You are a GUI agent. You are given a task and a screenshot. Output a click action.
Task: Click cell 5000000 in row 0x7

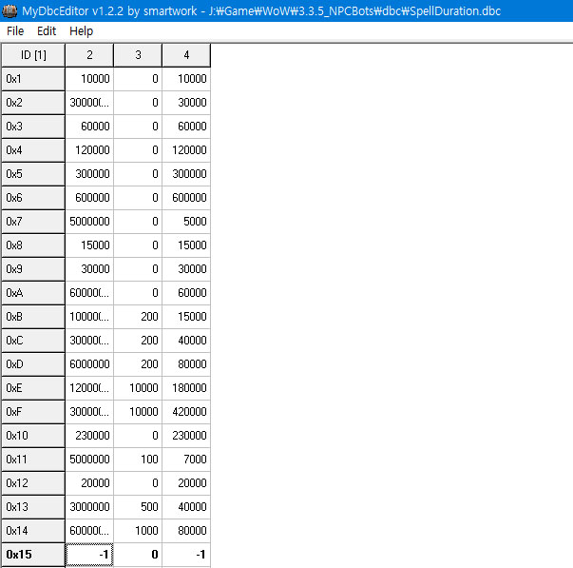pos(89,222)
